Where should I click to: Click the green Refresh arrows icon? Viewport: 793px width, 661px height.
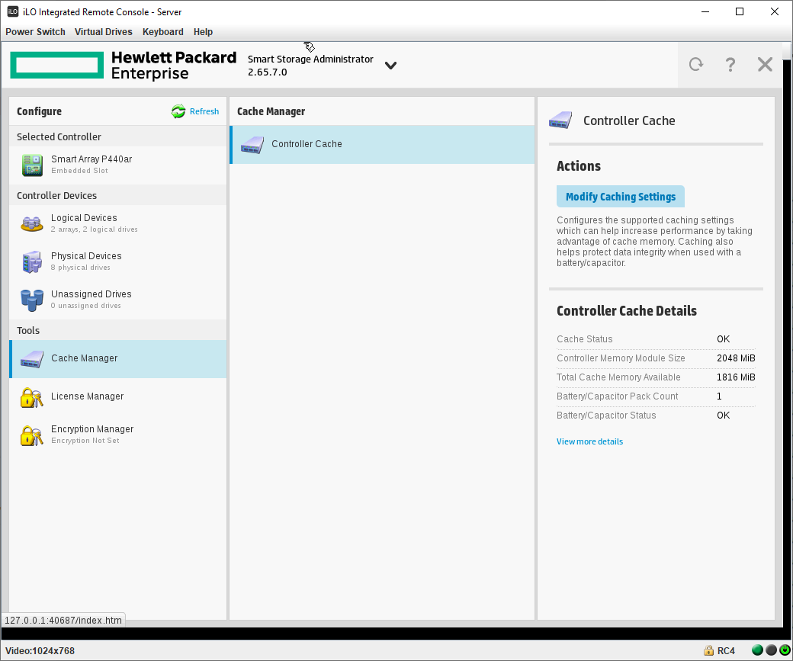pyautogui.click(x=178, y=111)
